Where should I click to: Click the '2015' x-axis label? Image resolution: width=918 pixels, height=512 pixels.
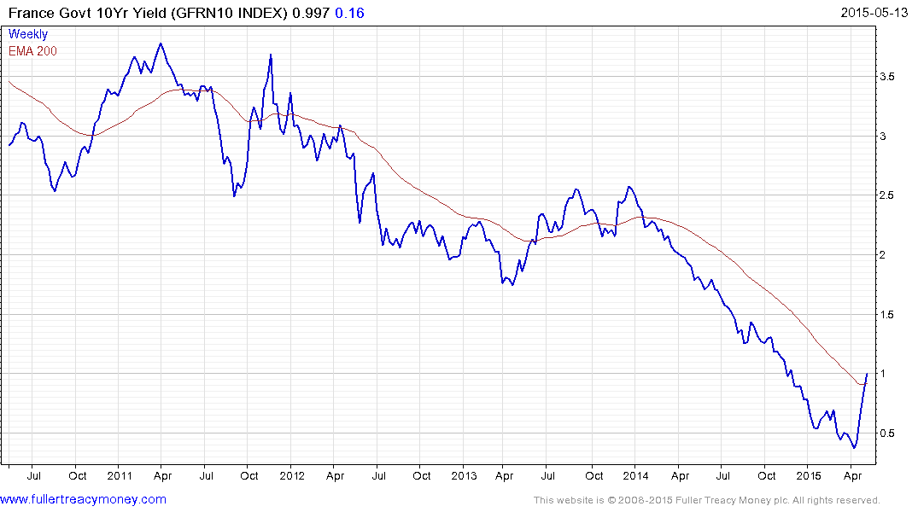(x=809, y=475)
